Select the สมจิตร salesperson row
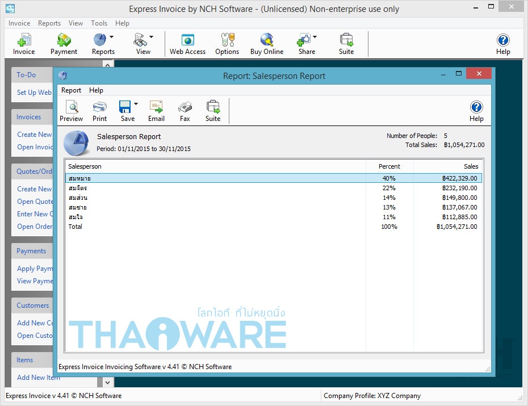 pyautogui.click(x=274, y=188)
